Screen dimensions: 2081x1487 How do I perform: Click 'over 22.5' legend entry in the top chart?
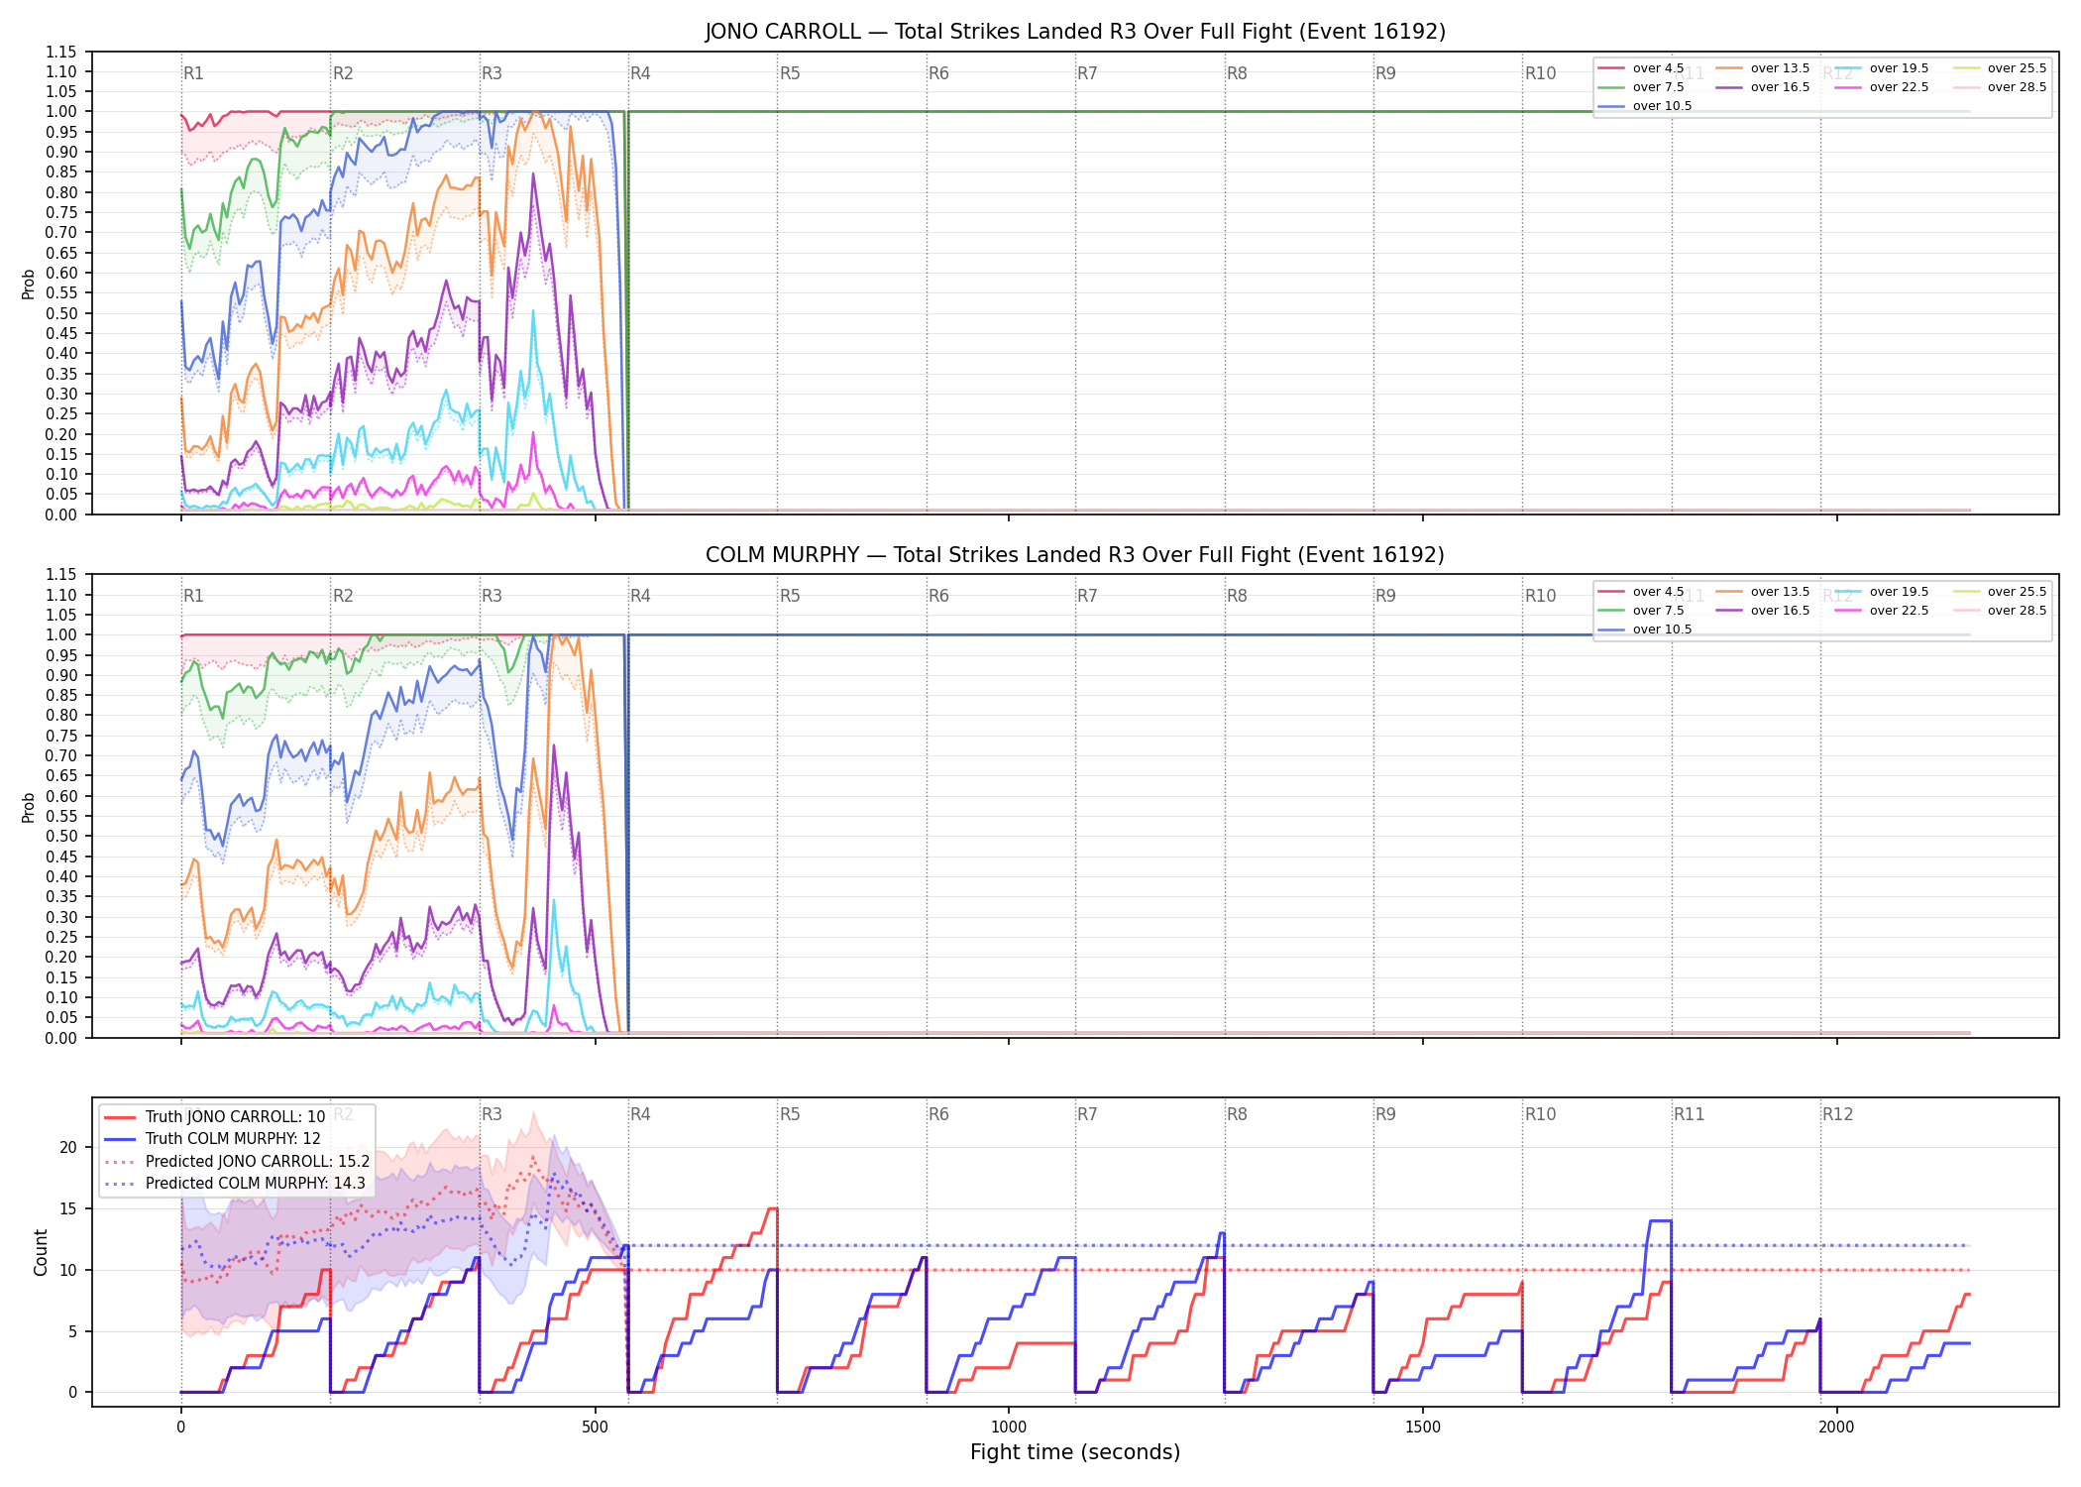(1882, 87)
